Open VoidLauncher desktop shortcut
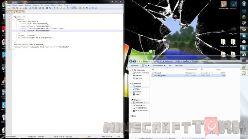The height and width of the screenshot is (139, 248). point(224,5)
